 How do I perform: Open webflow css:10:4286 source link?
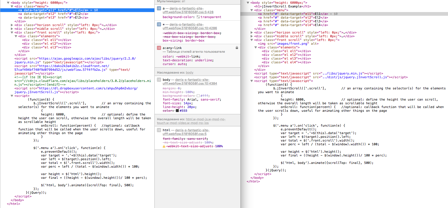pos(190,26)
